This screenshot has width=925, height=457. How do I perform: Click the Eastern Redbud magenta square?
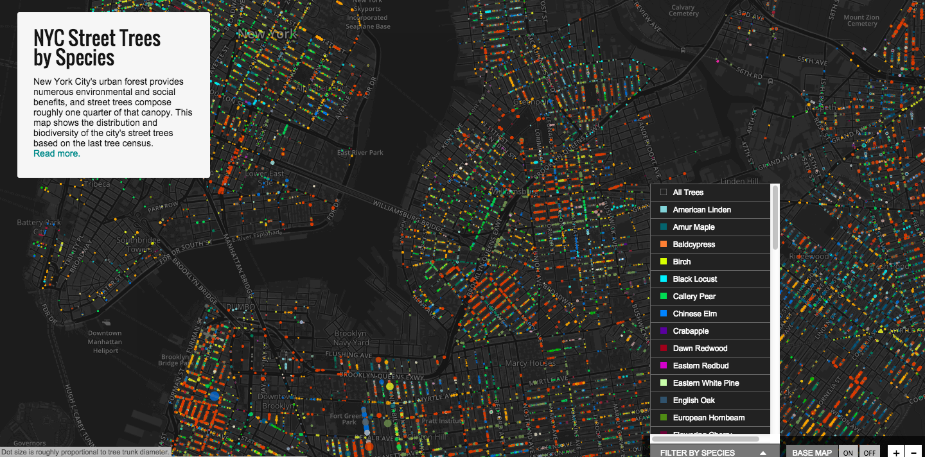point(664,366)
